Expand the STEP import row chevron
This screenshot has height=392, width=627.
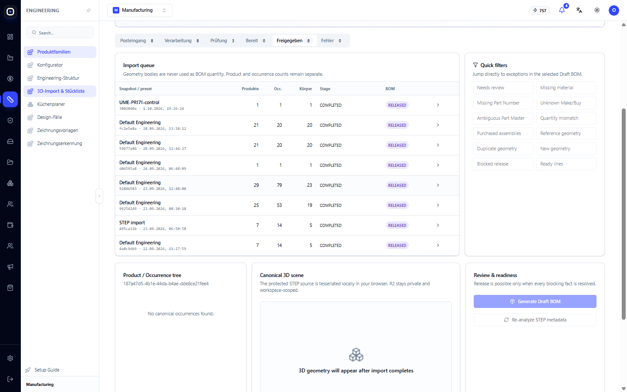pyautogui.click(x=438, y=225)
